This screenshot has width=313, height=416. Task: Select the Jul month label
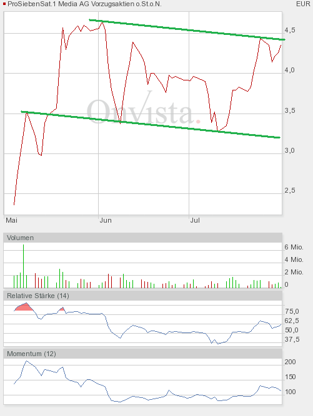195,220
